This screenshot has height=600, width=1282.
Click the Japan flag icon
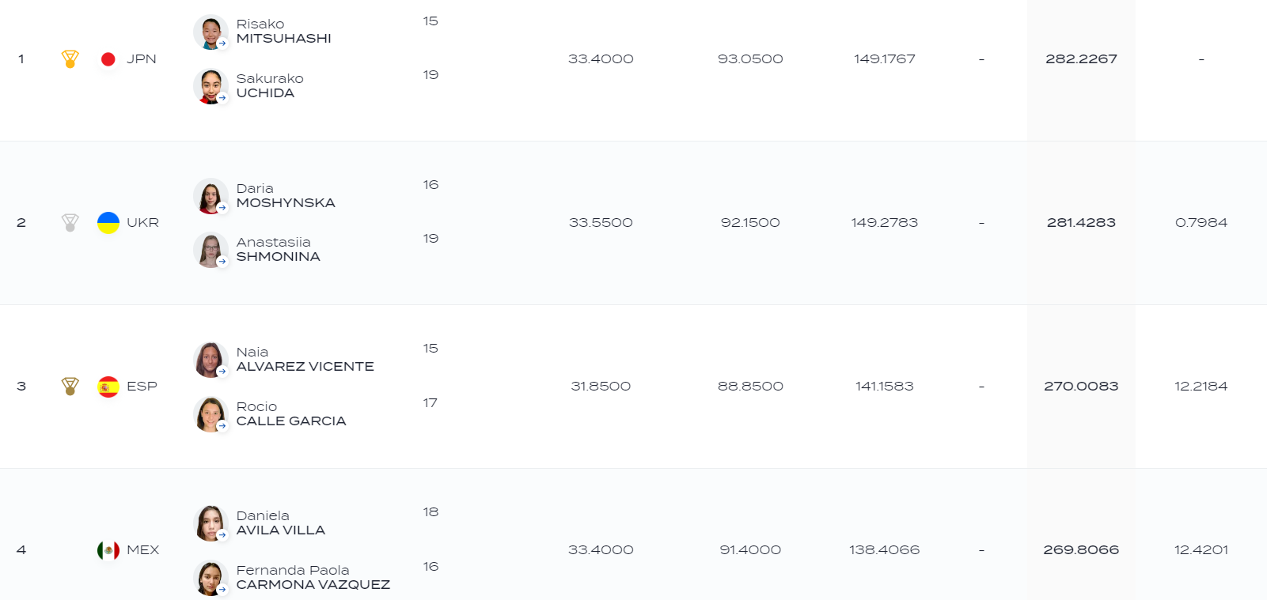click(x=108, y=59)
